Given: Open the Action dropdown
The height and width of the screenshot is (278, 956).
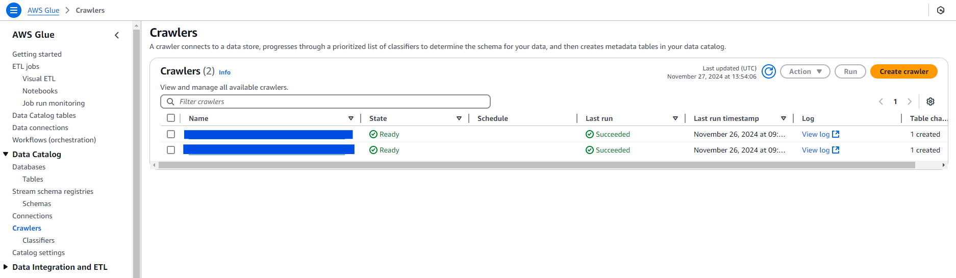Looking at the screenshot, I should (805, 71).
